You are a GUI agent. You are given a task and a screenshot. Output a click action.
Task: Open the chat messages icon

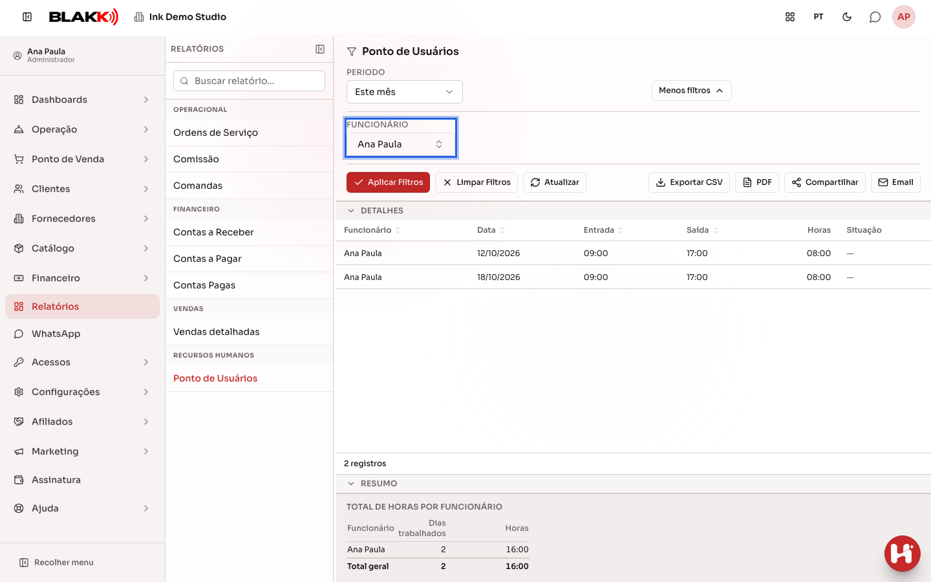coord(875,17)
